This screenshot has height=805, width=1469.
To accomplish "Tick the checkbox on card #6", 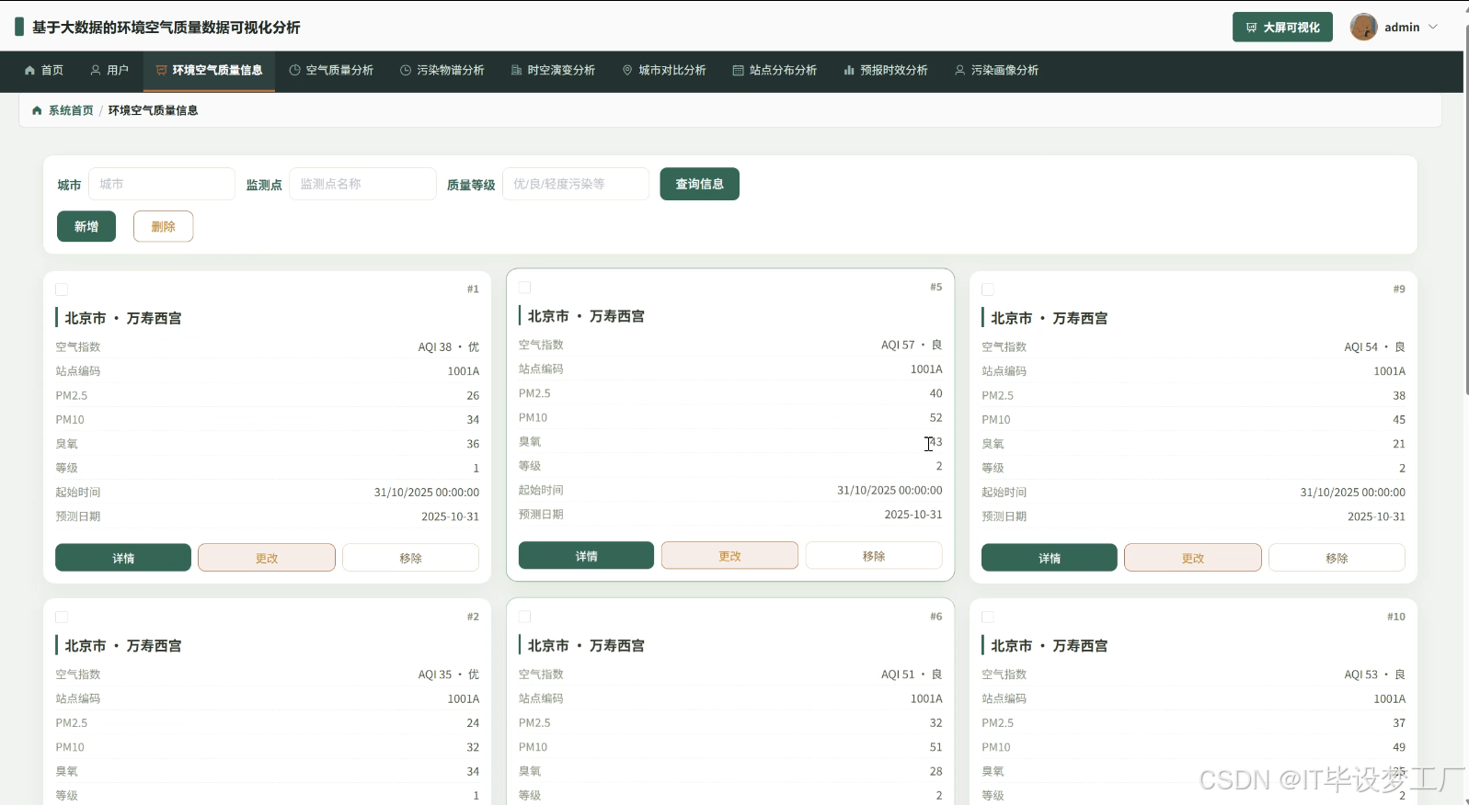I will pyautogui.click(x=525, y=617).
